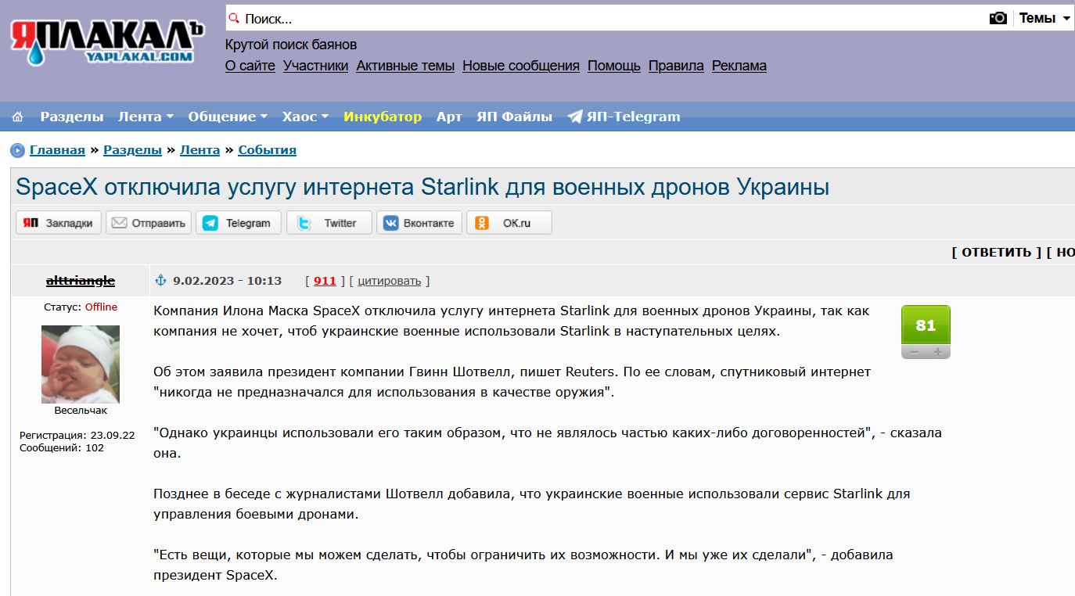Open the ЯП-Telegram navbar link

click(624, 117)
